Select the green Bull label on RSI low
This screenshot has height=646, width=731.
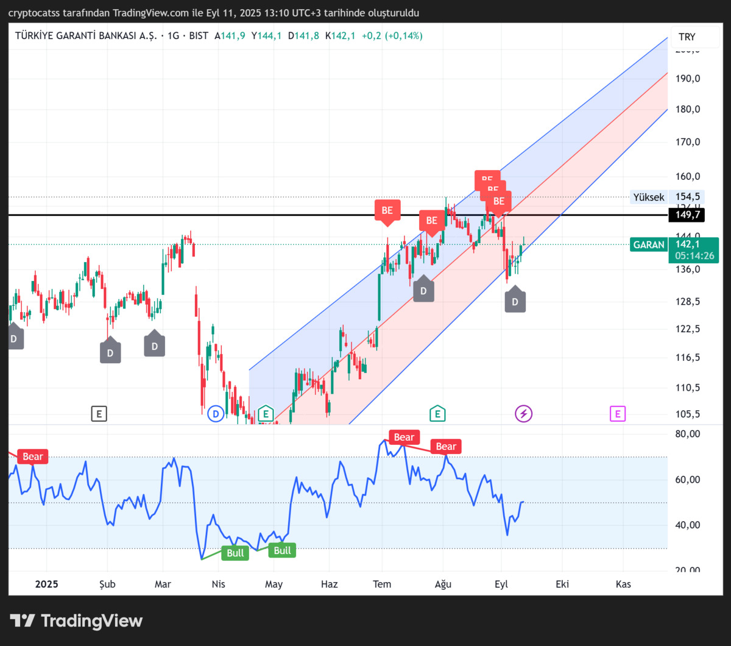click(235, 553)
